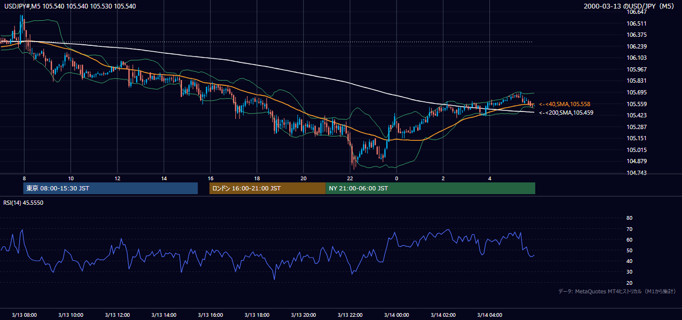Click RSI scale value 50
Screen dimensions: 682x320
tap(629, 250)
